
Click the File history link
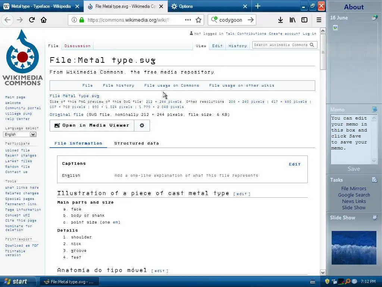tap(118, 86)
